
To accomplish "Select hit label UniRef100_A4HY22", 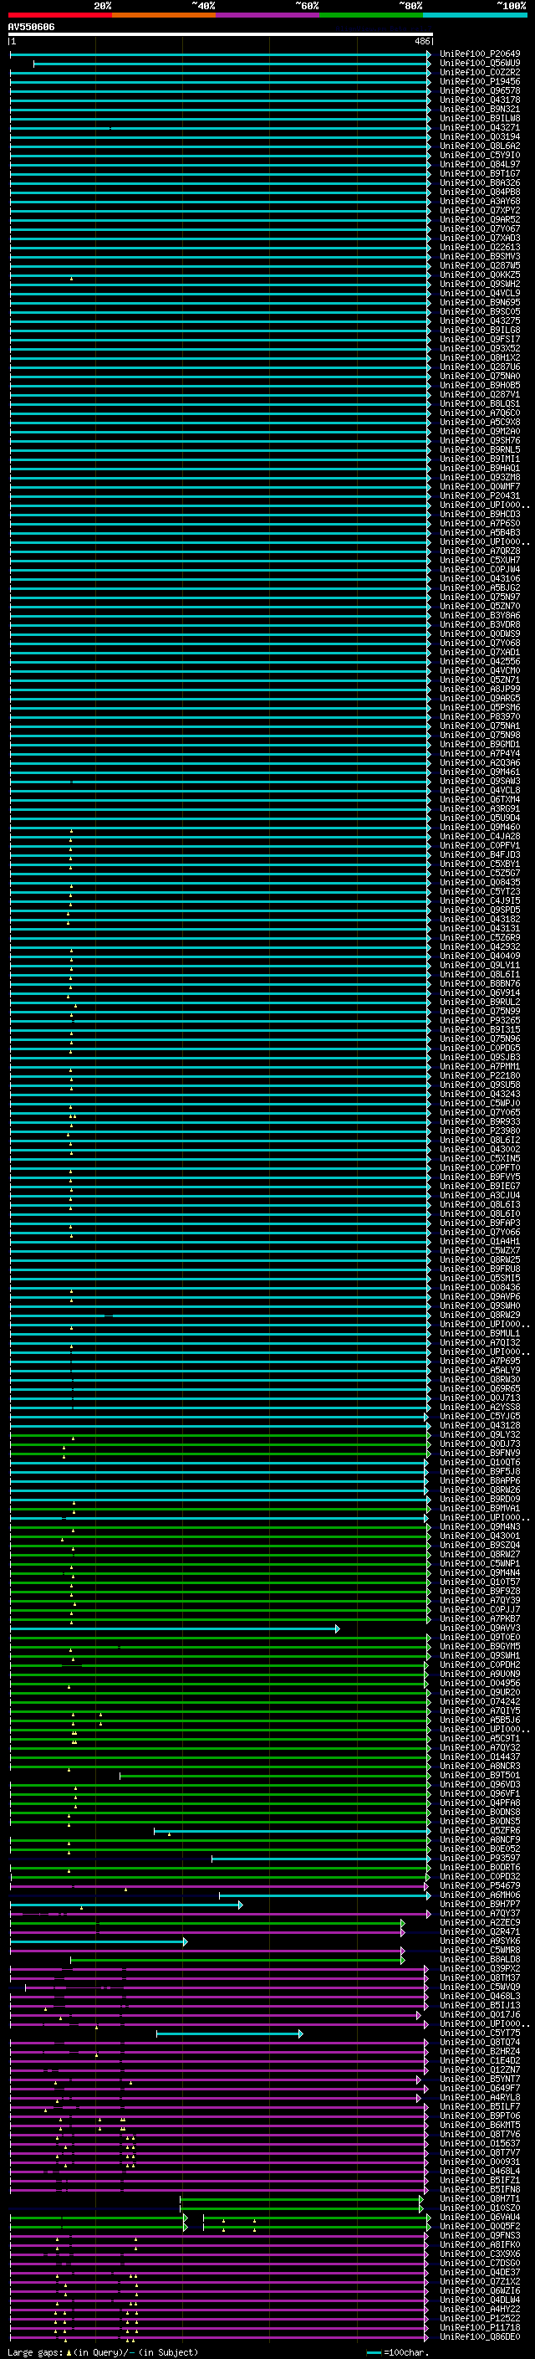I will click(480, 2309).
